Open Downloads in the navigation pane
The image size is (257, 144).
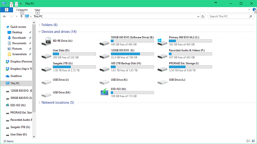pyautogui.click(x=19, y=38)
